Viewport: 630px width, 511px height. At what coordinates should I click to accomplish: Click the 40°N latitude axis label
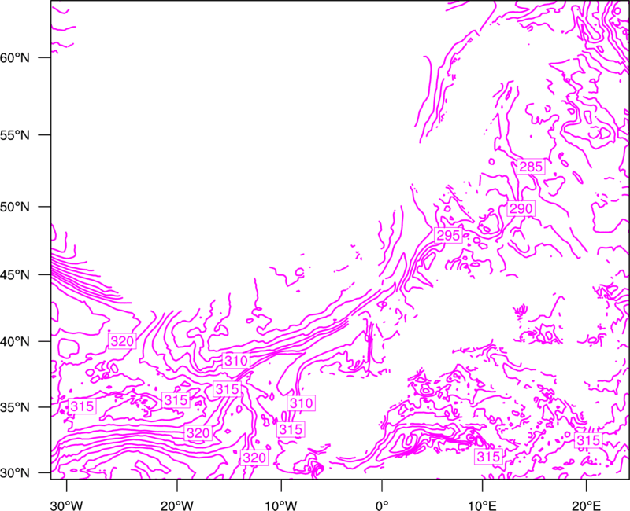(15, 342)
